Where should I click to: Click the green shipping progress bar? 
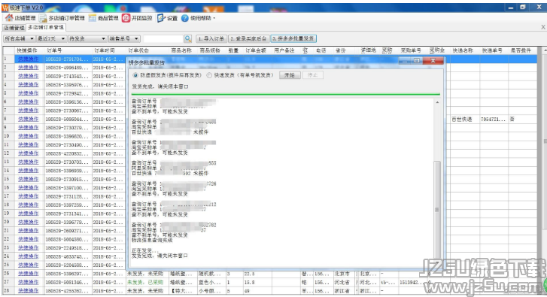285,94
